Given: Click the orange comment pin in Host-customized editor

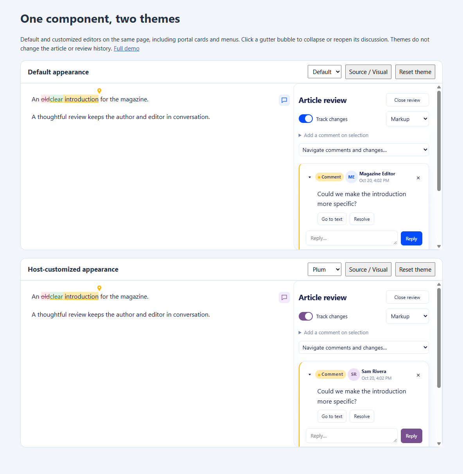Looking at the screenshot, I should point(99,288).
